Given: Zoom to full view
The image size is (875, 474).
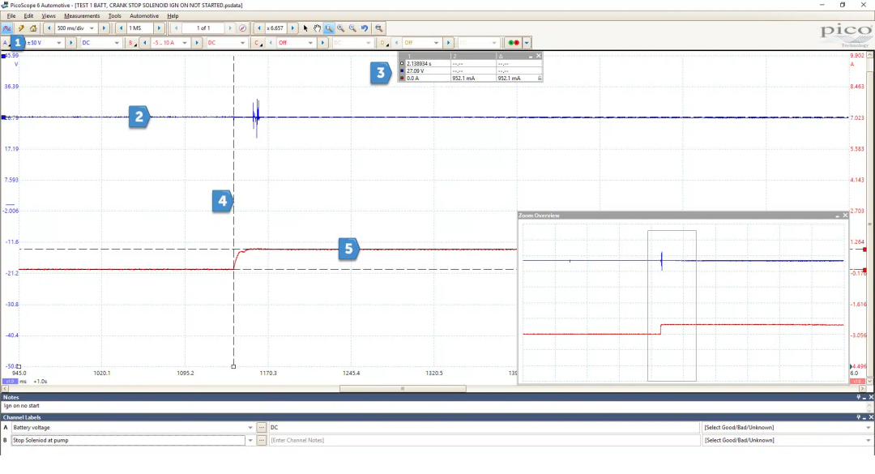Looking at the screenshot, I should click(x=379, y=28).
